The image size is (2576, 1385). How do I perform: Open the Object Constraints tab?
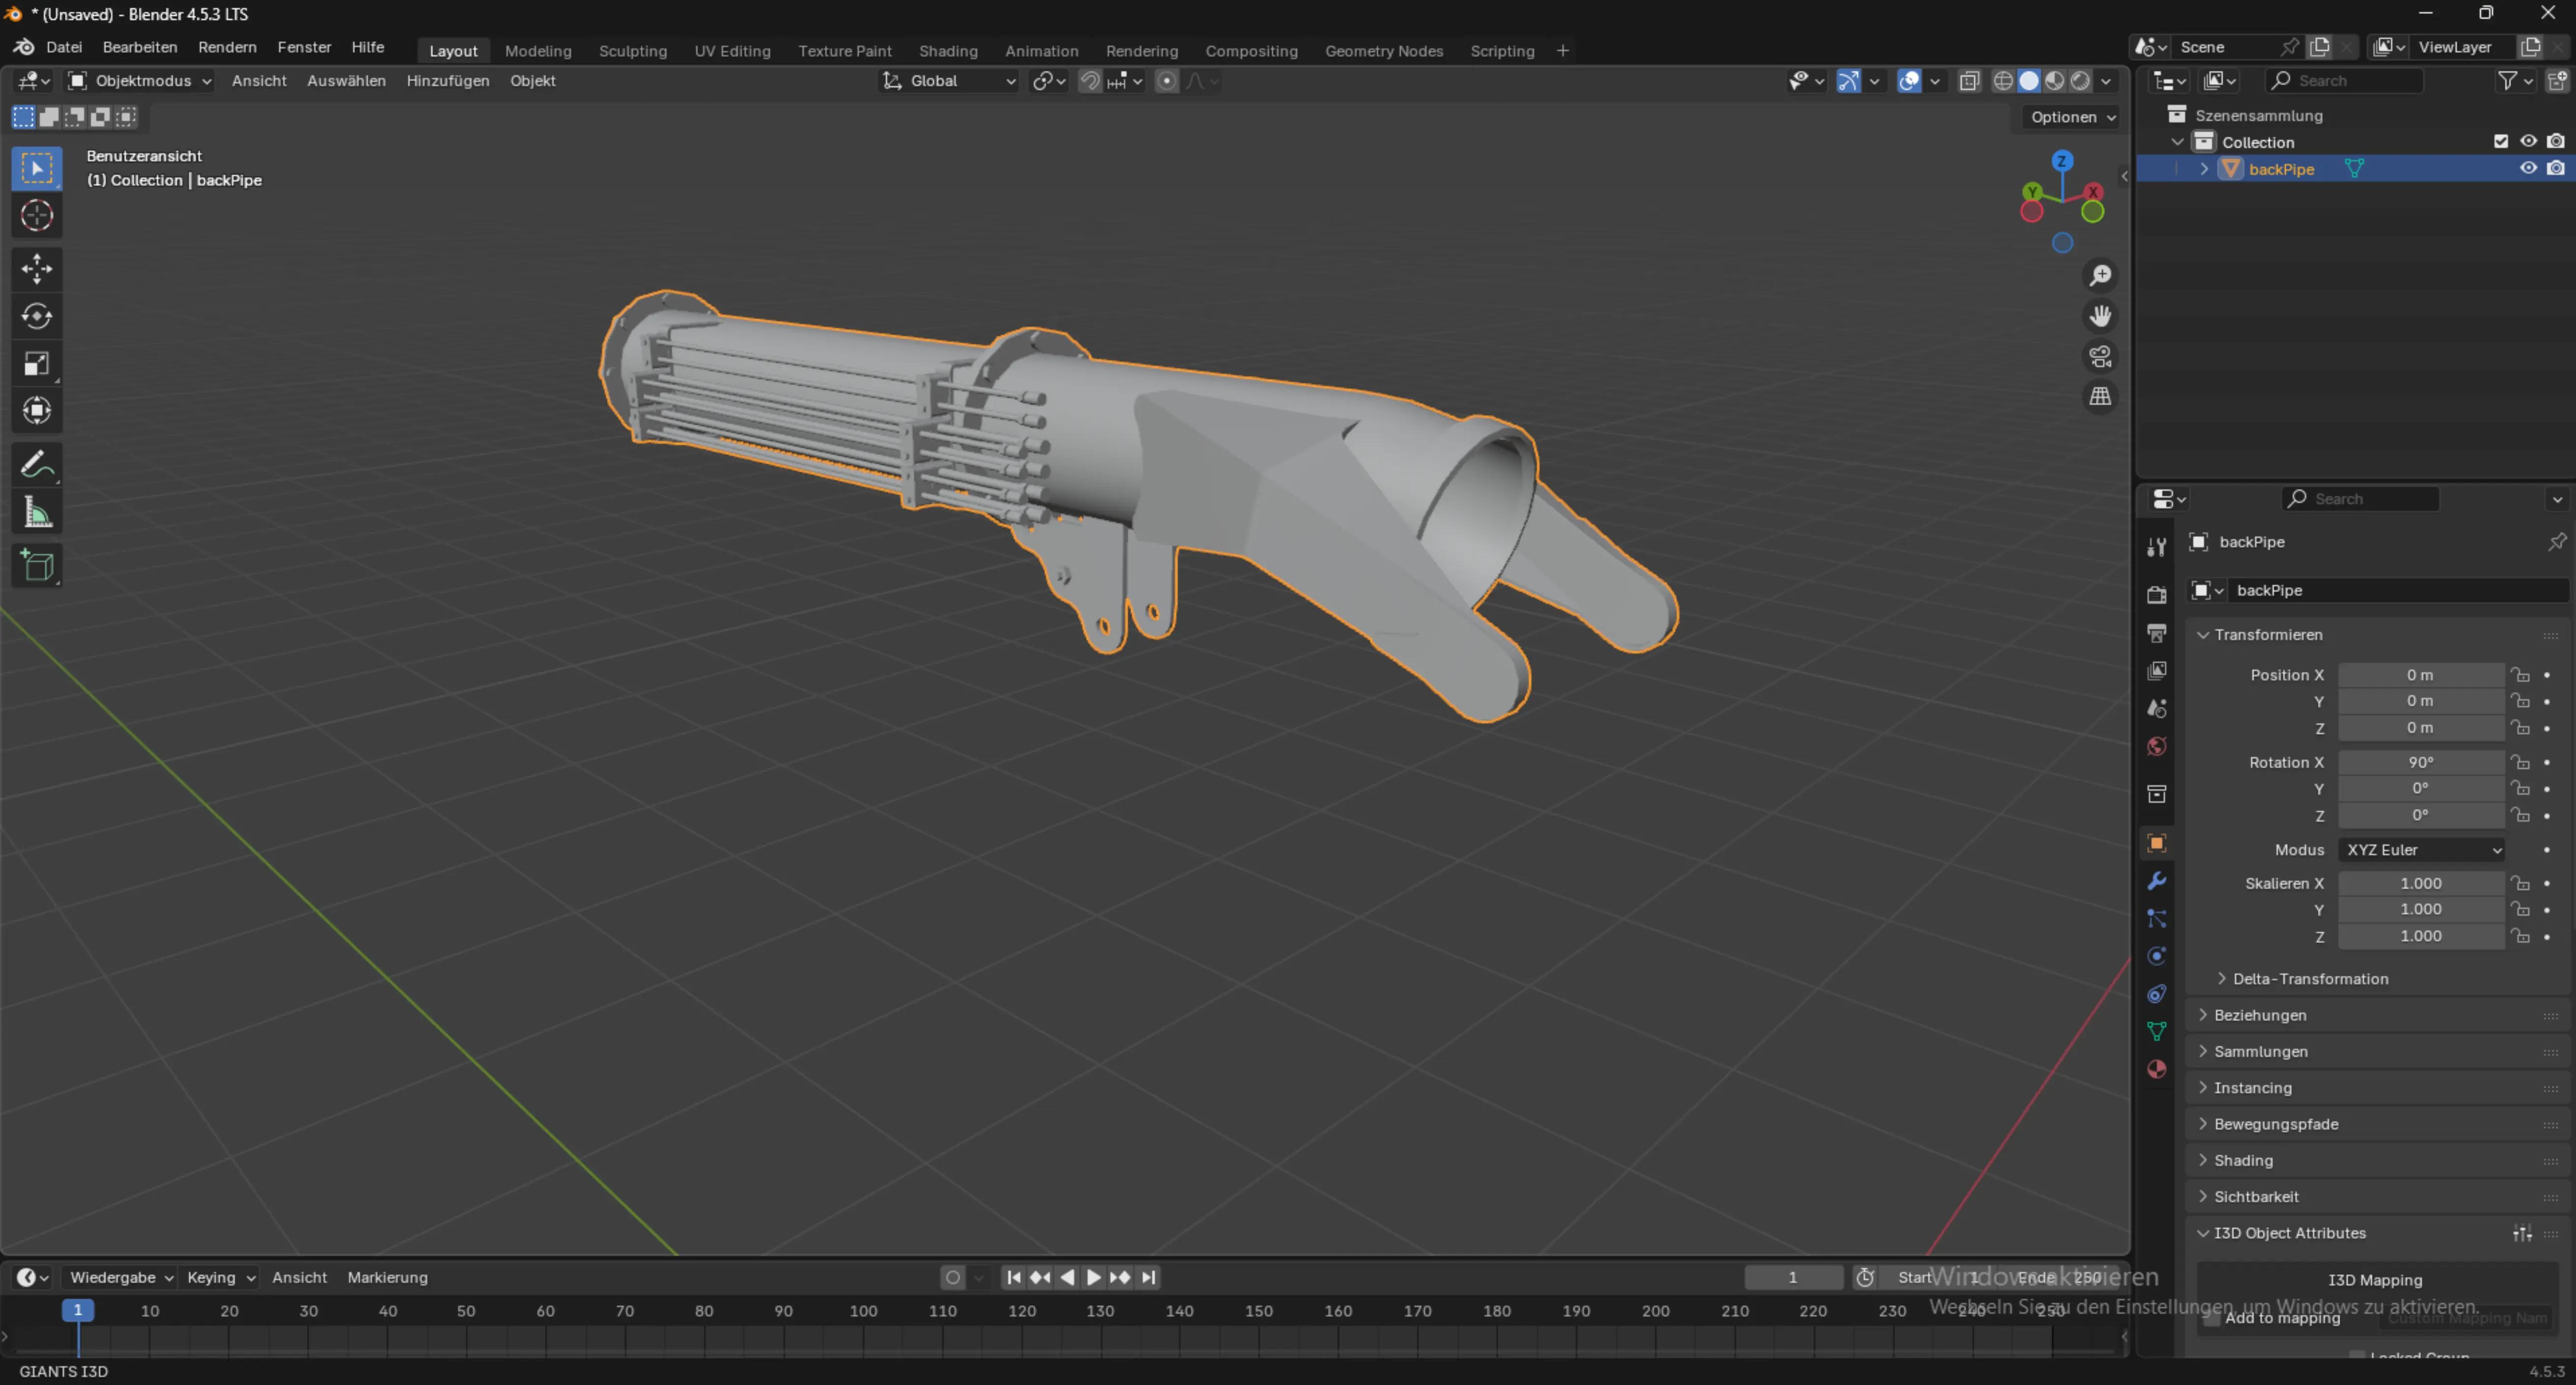pyautogui.click(x=2157, y=994)
